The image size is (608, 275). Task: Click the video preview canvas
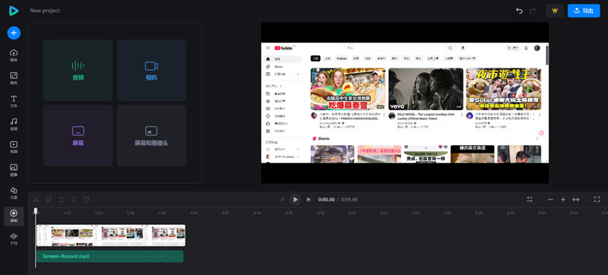coord(405,103)
